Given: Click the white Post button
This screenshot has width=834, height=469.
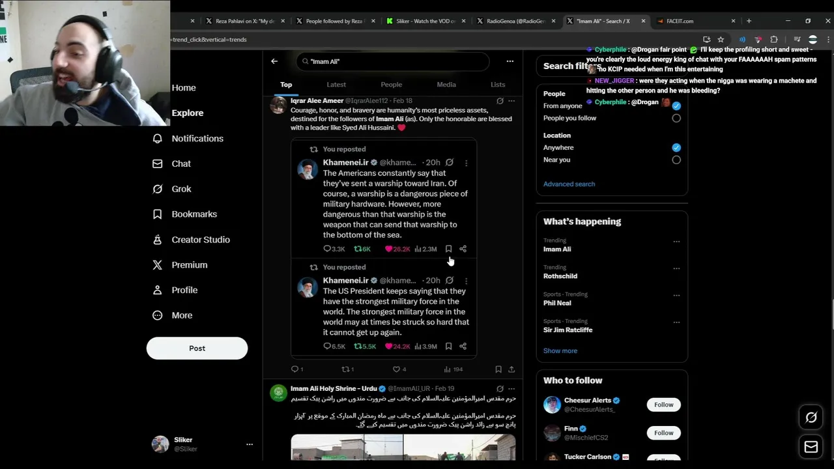Looking at the screenshot, I should [x=197, y=348].
